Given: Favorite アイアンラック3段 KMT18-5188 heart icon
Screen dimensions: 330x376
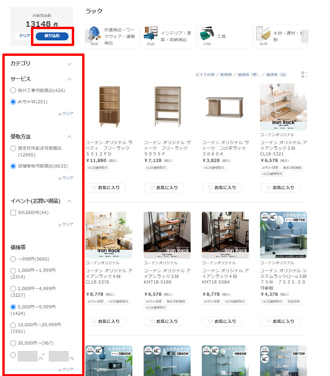Looking at the screenshot, I should tap(152, 322).
